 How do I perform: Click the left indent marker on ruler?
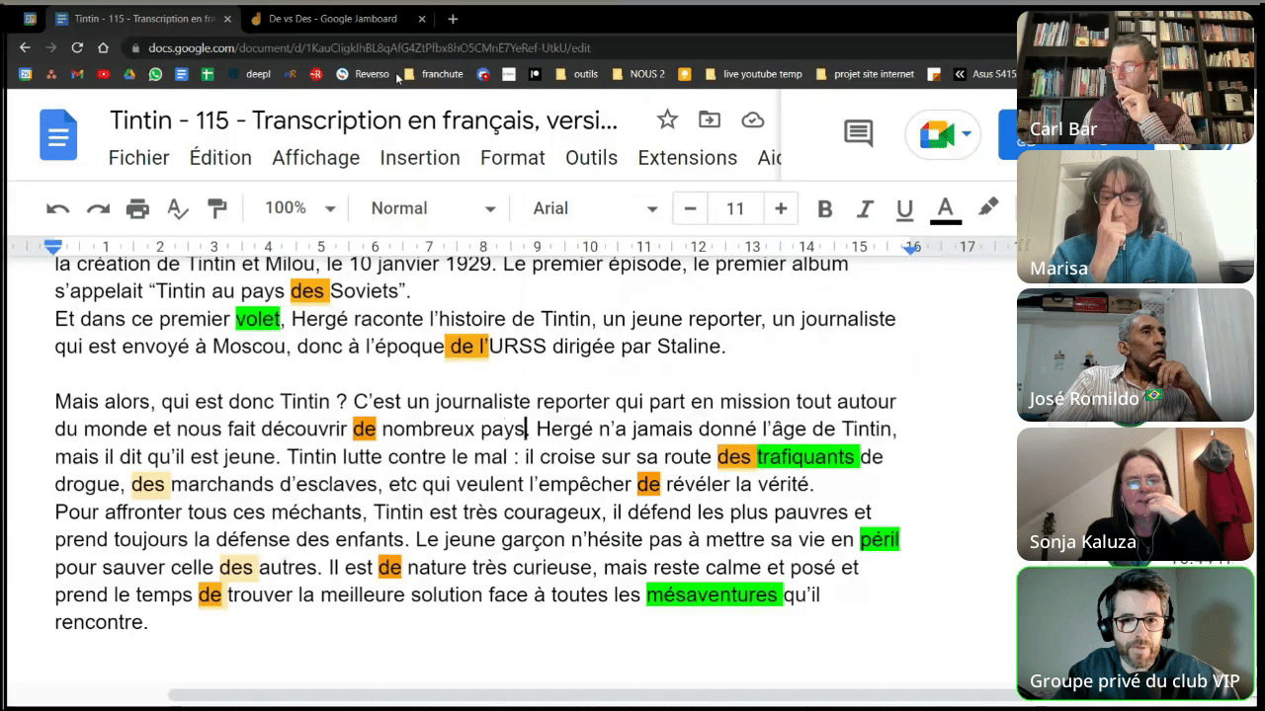point(53,247)
